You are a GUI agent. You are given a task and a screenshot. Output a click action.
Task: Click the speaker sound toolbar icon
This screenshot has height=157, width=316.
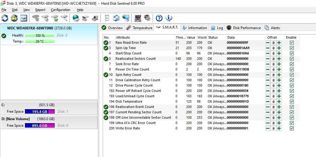click(x=147, y=18)
